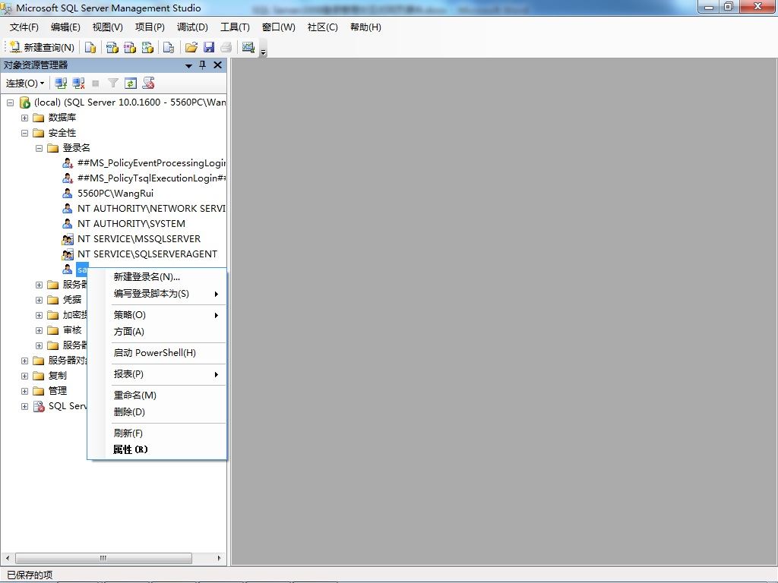Image resolution: width=778 pixels, height=583 pixels.
Task: Select the NT AUTHORITY\NETWORK SERVICE login
Action: click(151, 209)
